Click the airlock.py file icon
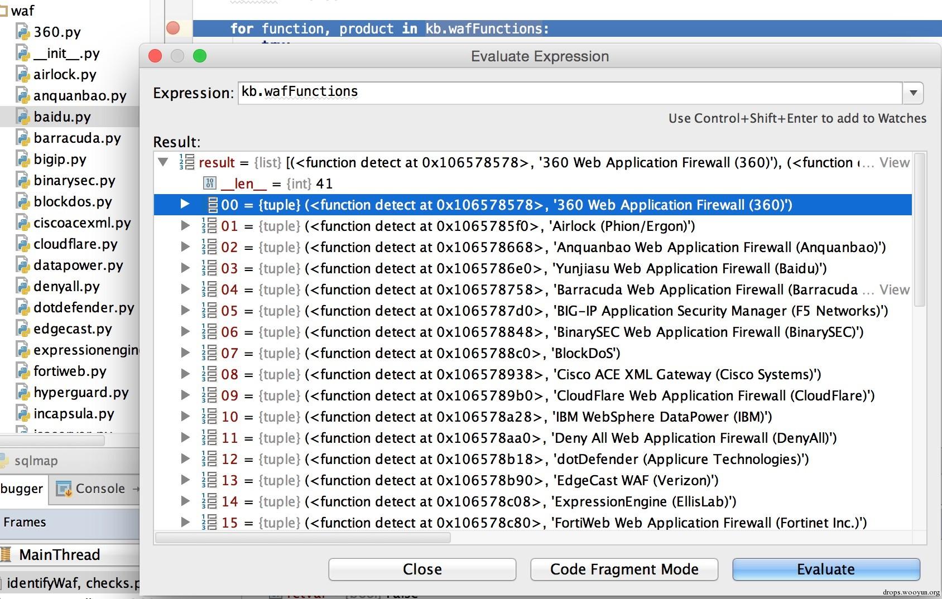The image size is (942, 599). pyautogui.click(x=23, y=74)
